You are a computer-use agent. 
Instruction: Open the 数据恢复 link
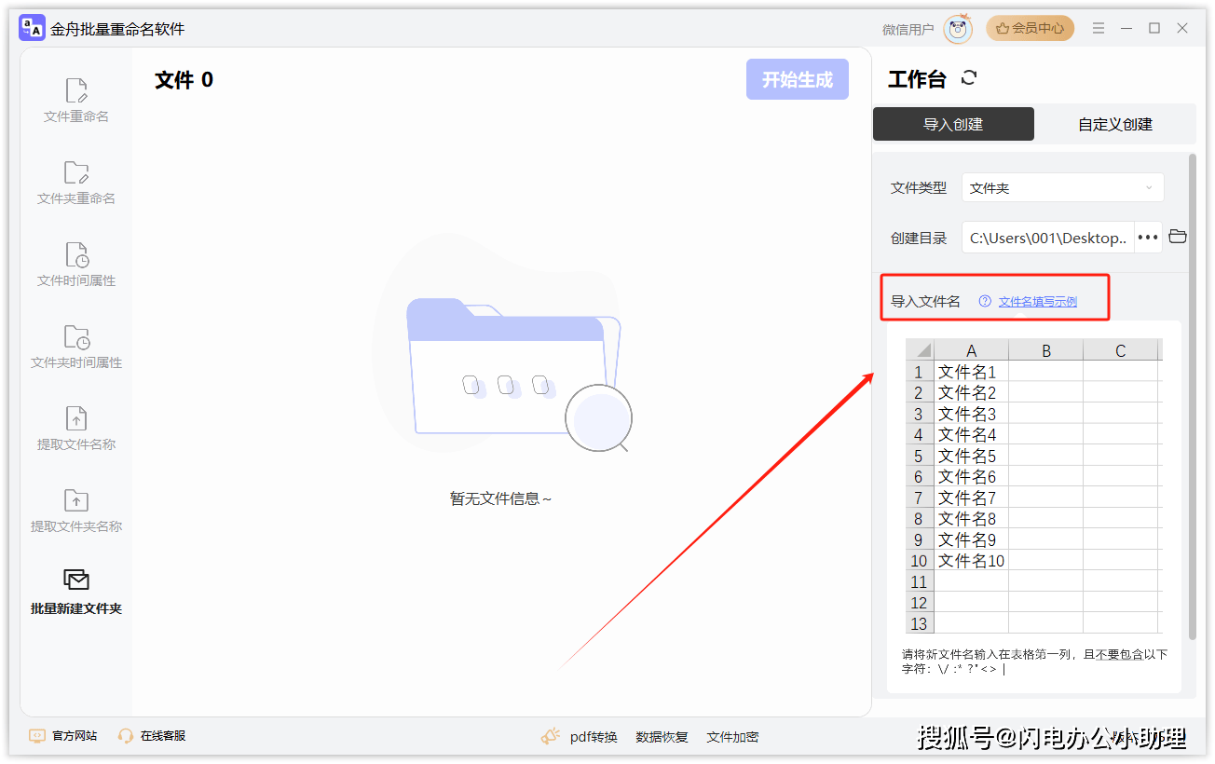662,737
